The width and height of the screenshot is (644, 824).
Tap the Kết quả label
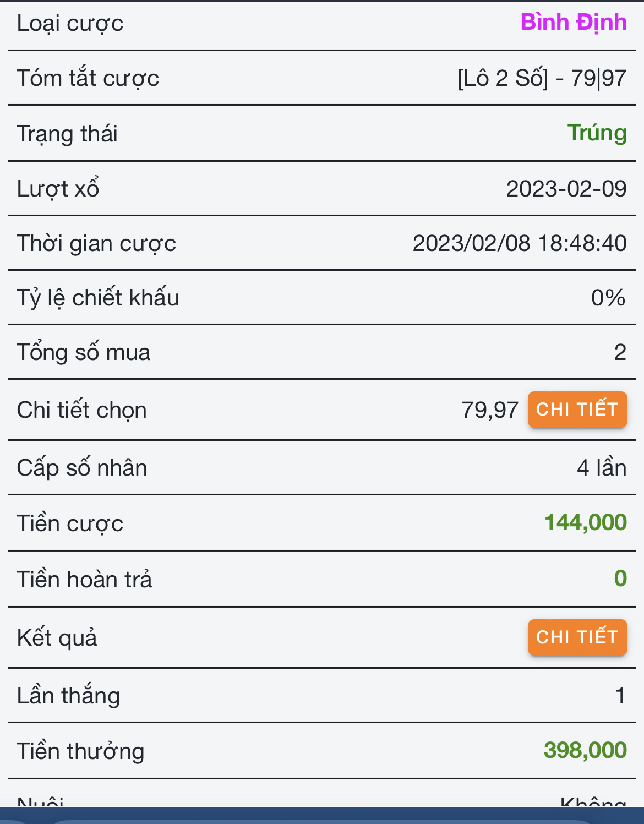click(57, 639)
